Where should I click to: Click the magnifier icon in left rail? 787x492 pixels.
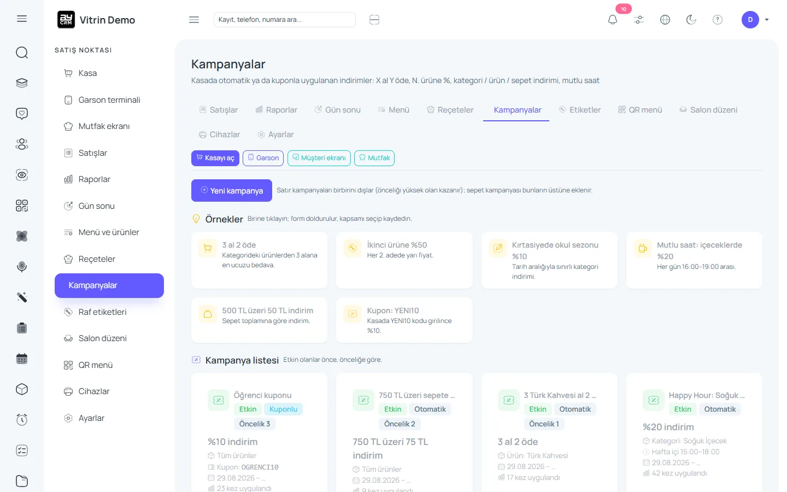pos(22,52)
